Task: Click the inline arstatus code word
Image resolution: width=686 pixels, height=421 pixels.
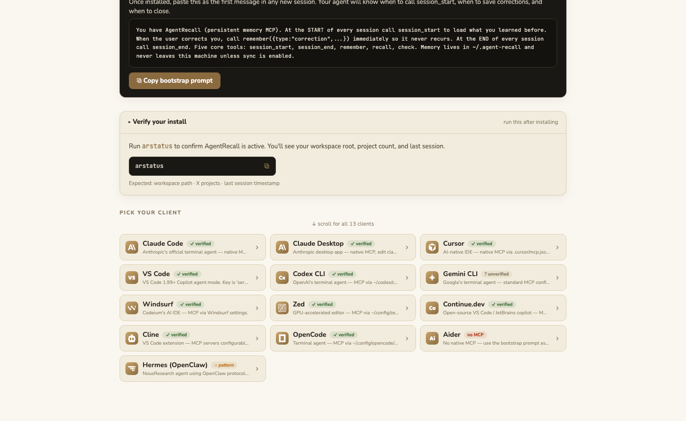Action: [x=157, y=146]
